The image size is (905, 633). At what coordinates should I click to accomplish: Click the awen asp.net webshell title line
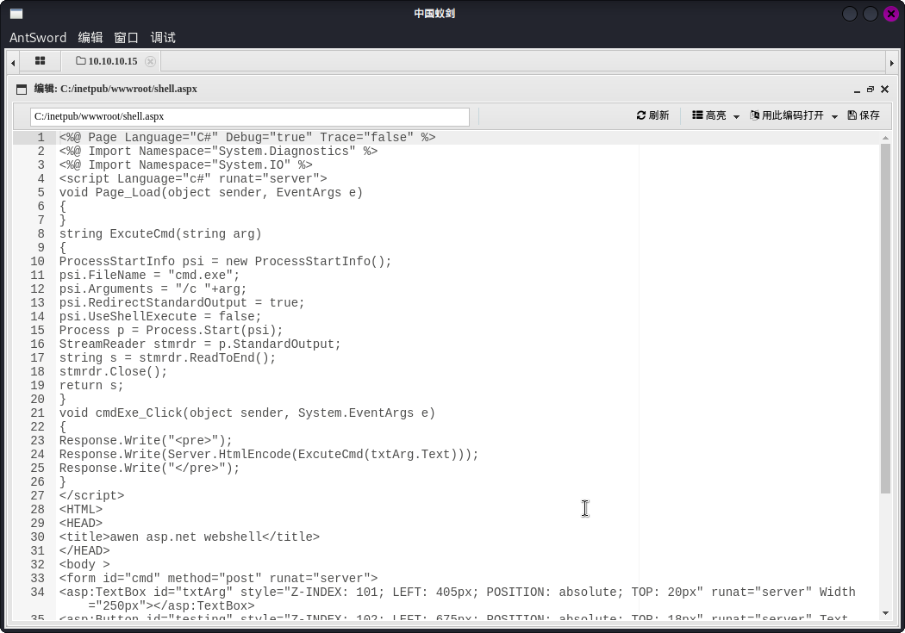[190, 537]
